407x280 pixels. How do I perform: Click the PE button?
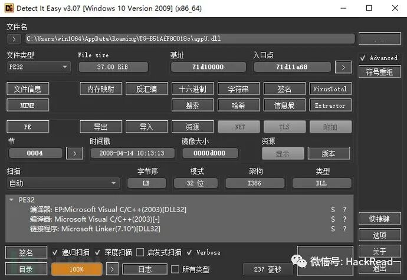point(28,127)
